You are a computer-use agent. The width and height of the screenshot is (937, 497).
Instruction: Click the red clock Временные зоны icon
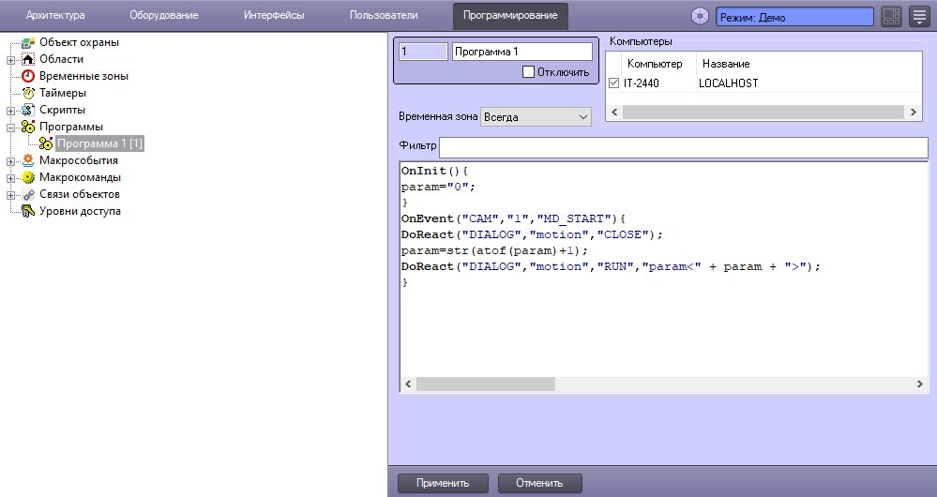28,76
